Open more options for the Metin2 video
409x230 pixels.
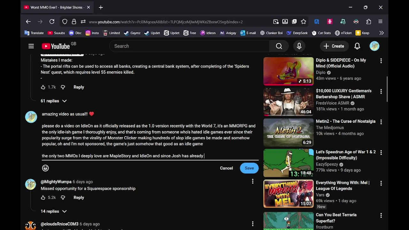tap(381, 122)
